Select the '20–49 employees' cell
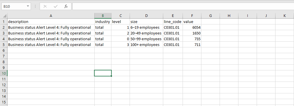 tap(146, 33)
